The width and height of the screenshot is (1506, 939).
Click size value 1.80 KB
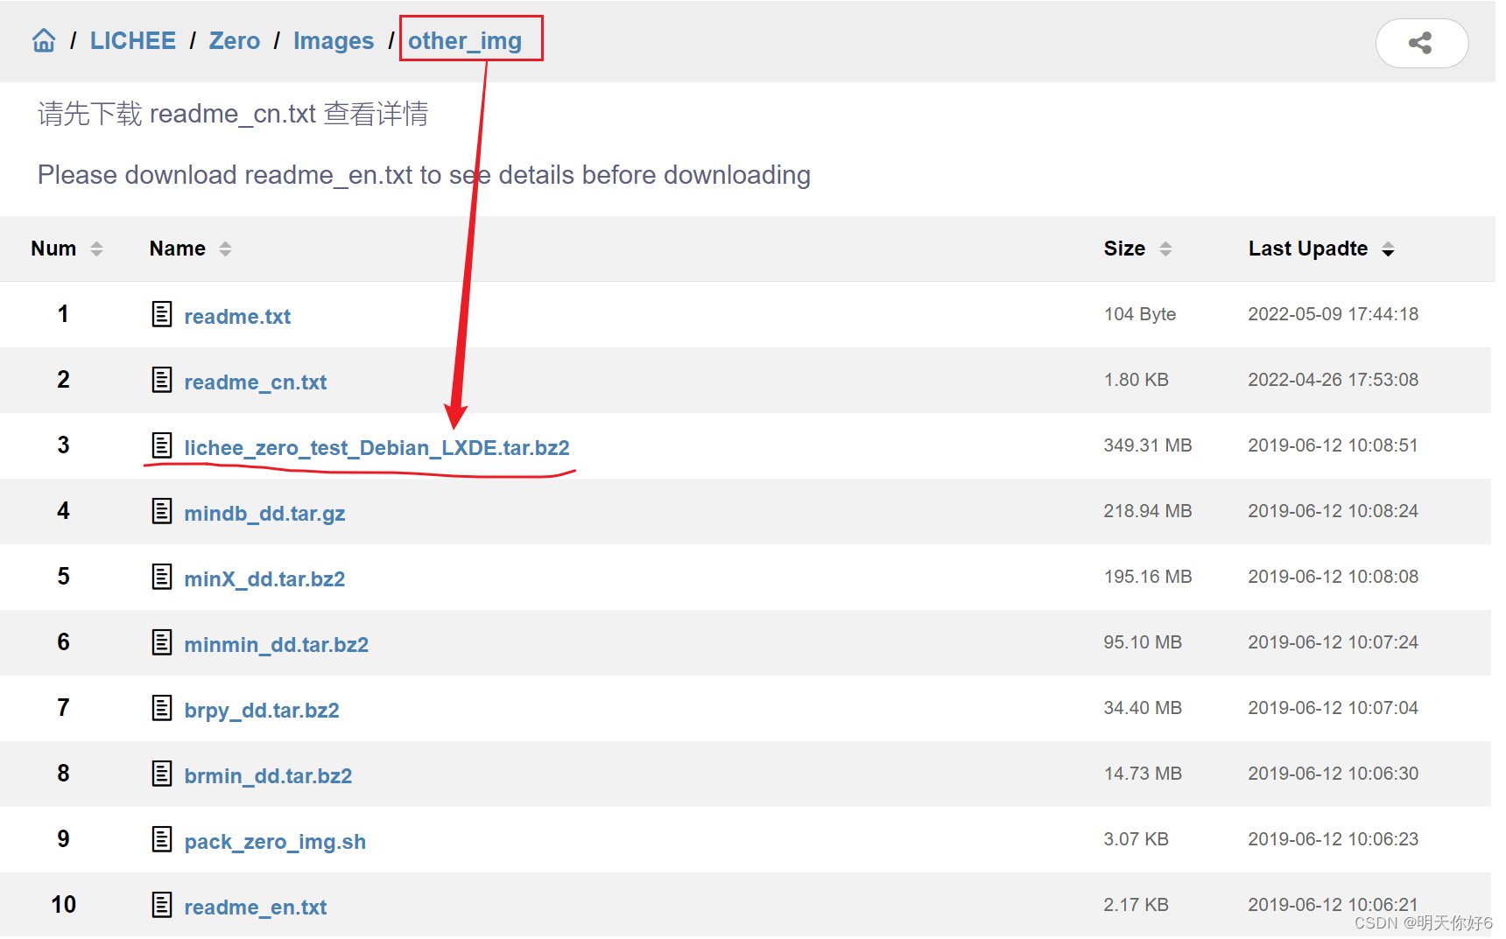pos(1136,380)
